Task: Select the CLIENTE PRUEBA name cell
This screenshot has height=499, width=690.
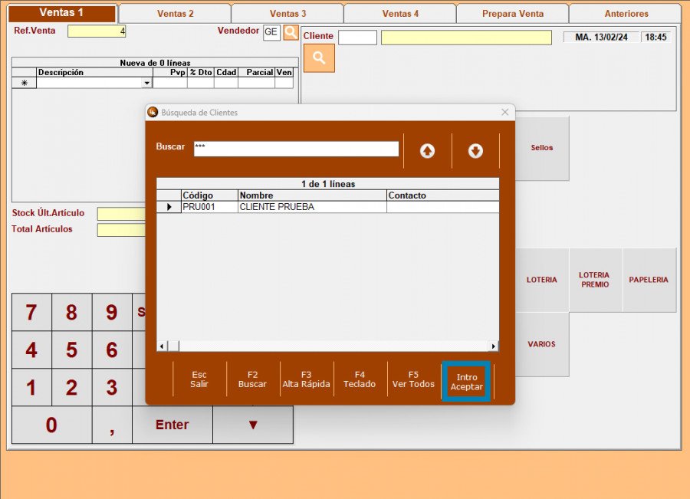Action: pos(312,207)
